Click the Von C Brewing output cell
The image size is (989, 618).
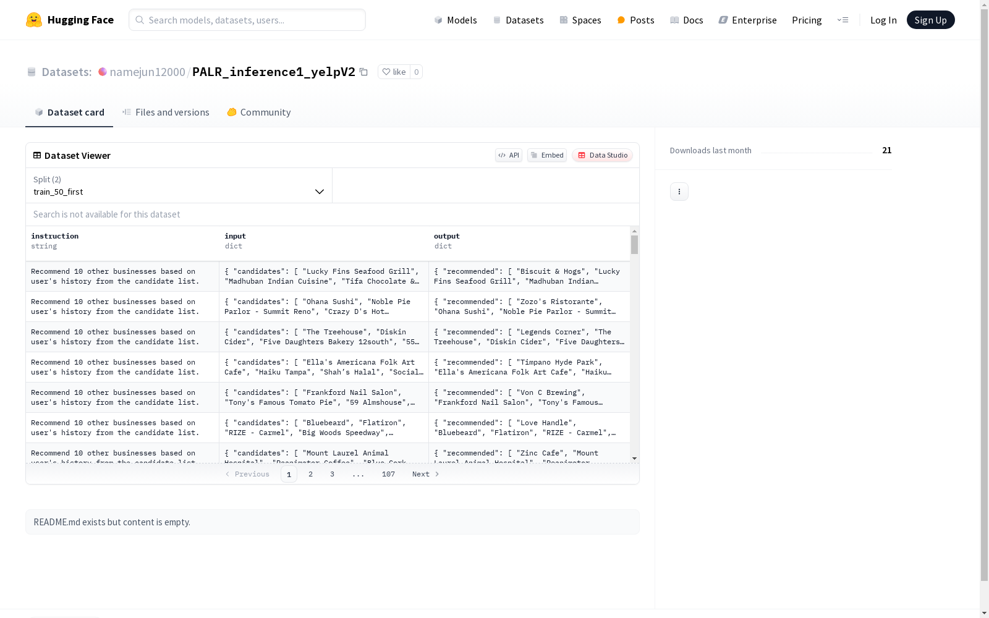pyautogui.click(x=529, y=397)
